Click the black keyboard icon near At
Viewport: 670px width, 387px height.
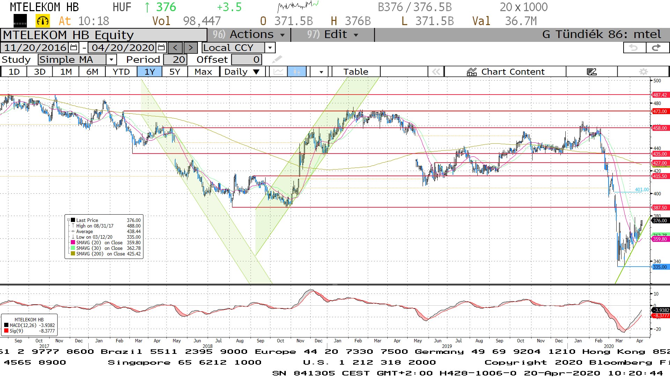(20, 21)
